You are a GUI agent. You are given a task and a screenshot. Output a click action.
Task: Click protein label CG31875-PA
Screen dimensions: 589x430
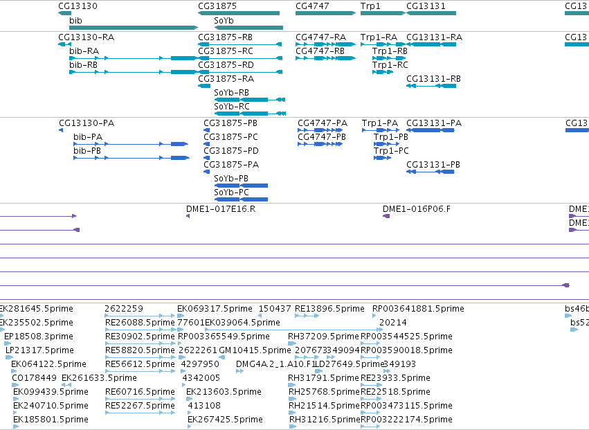click(x=231, y=165)
